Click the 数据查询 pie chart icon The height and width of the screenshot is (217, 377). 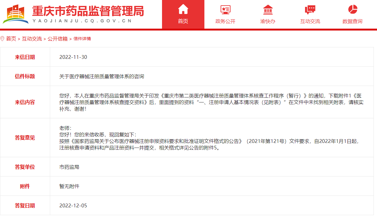352,9
